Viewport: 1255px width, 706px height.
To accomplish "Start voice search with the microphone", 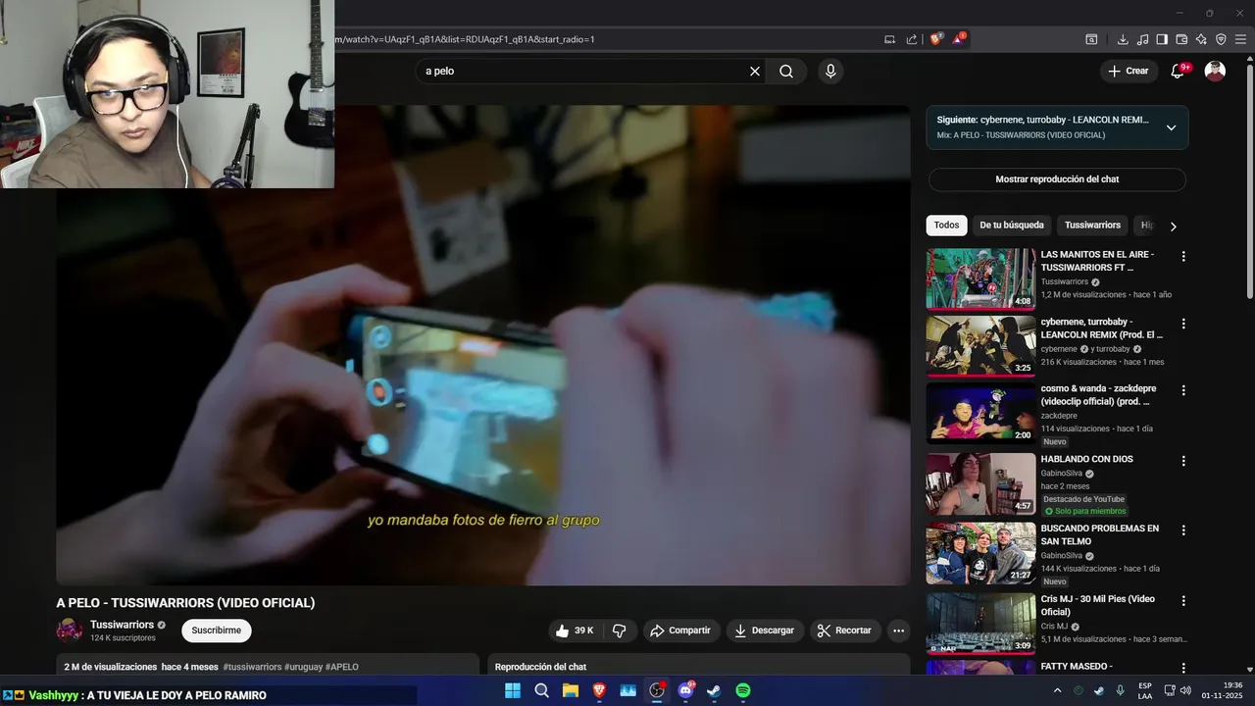I will pos(830,72).
